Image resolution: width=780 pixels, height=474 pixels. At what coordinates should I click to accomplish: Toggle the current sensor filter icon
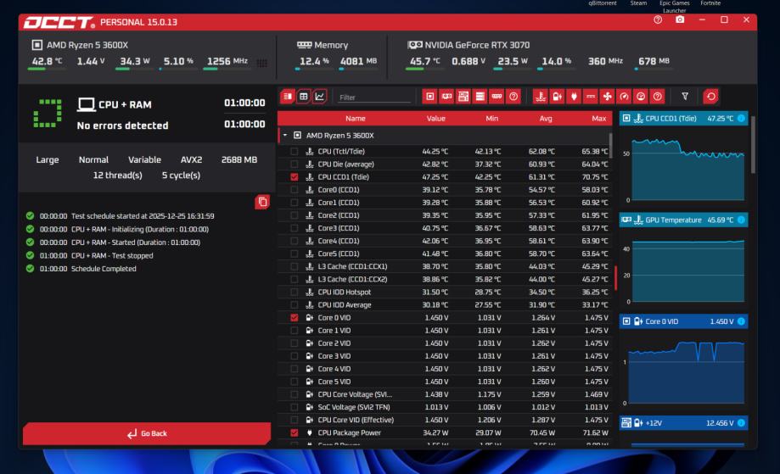[x=591, y=97]
